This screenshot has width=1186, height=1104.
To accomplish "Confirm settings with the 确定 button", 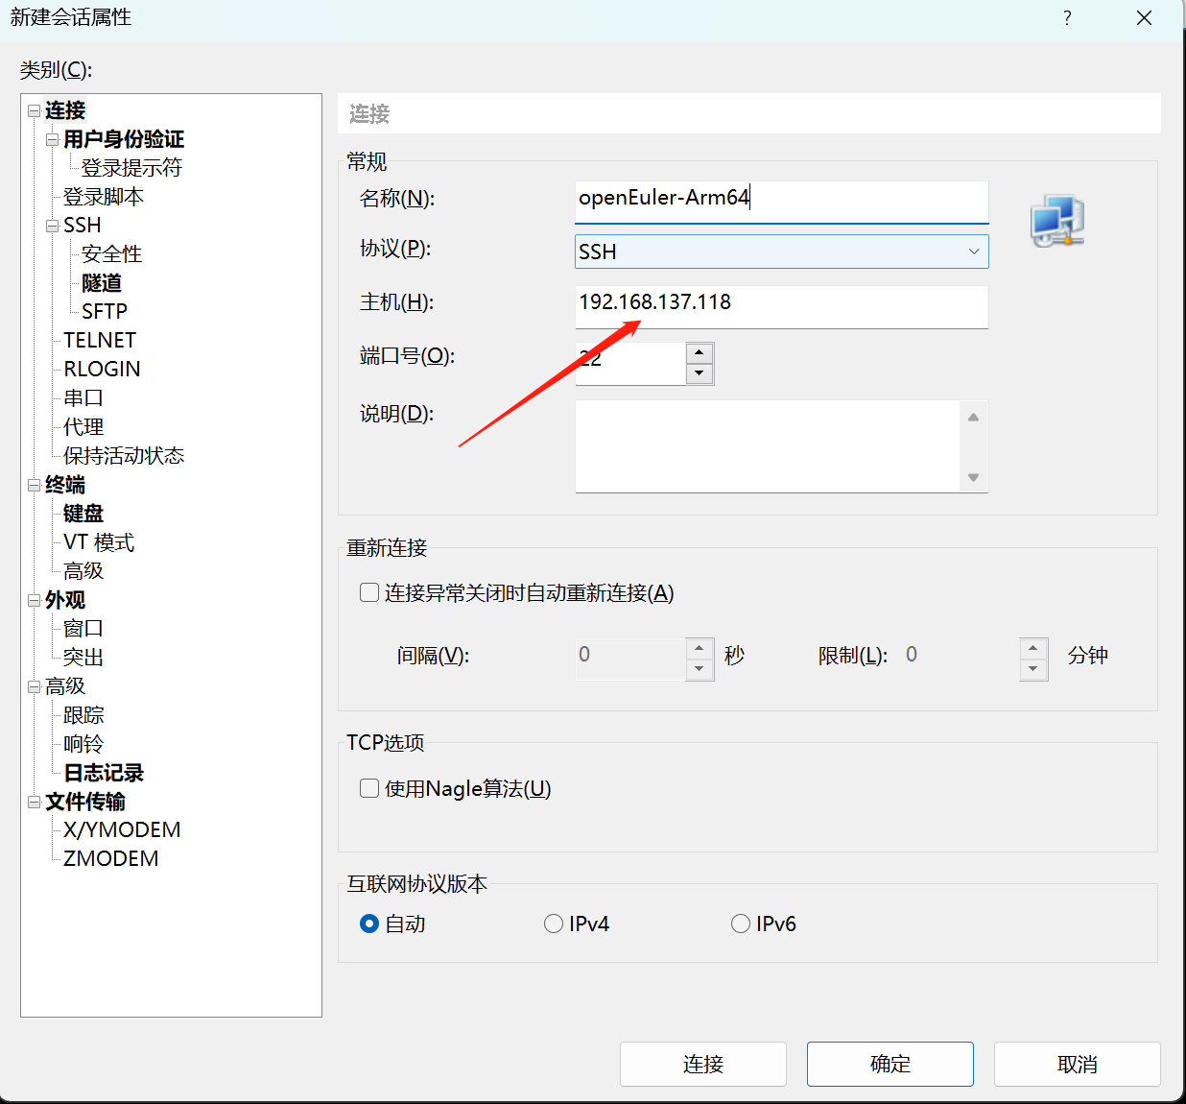I will click(889, 1064).
